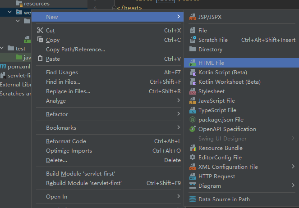299x208 pixels.
Task: Open the Diagram submenu
Action: 294,185
